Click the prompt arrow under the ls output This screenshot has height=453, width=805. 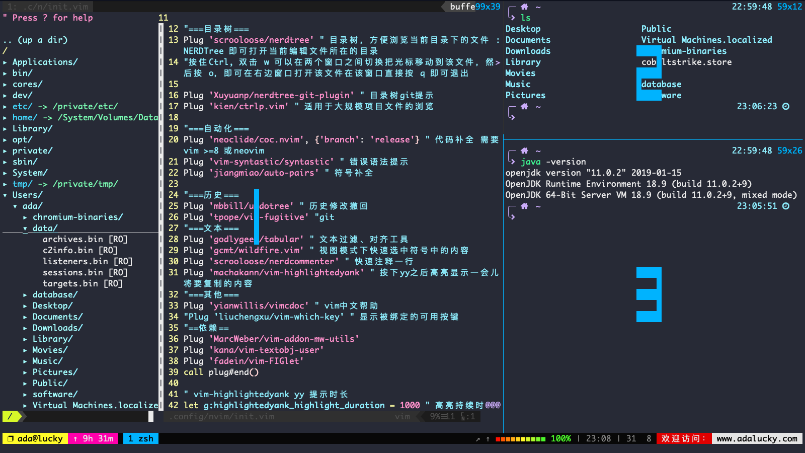(x=512, y=117)
